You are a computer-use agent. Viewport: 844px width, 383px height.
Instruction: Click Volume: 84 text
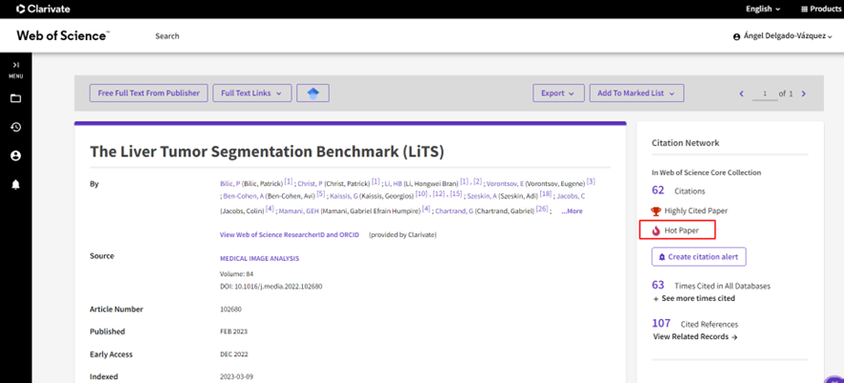(x=235, y=273)
